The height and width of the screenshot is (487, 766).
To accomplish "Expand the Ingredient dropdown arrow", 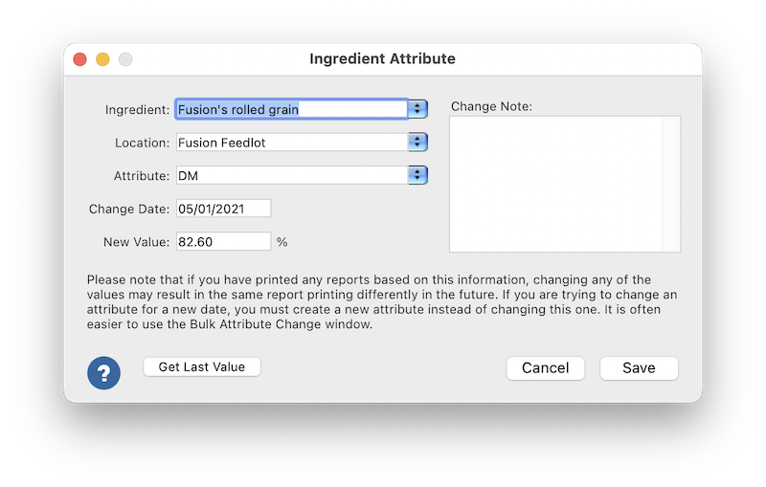I will point(417,109).
